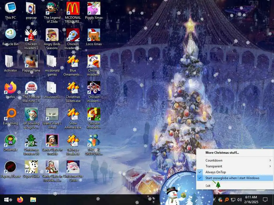This screenshot has height=205, width=274.
Task: Select the Undertale shortcut
Action: tap(10, 143)
